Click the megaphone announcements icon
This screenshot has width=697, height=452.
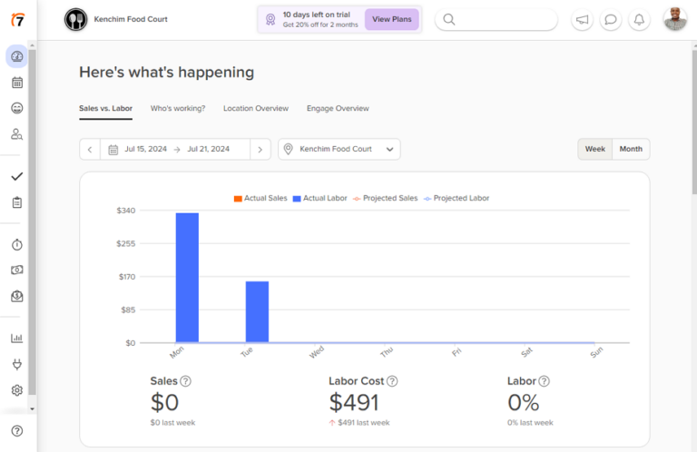[x=582, y=20]
